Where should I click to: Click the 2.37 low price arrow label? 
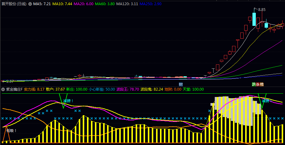pos(8,81)
